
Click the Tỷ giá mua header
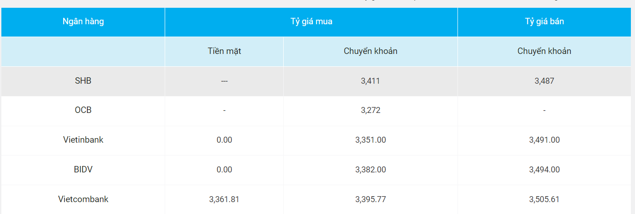tap(311, 21)
